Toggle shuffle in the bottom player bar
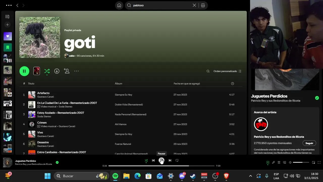323x182 pixels. [x=146, y=161]
